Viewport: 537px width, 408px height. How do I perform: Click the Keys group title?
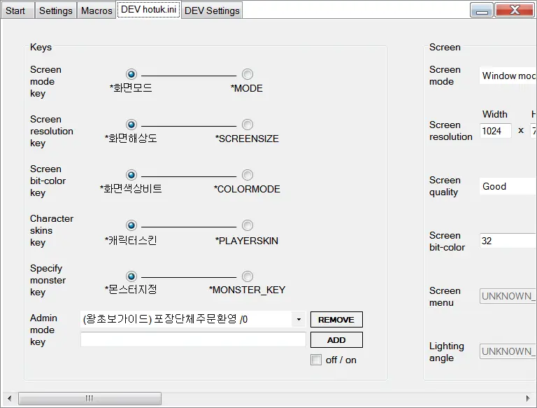coord(41,47)
